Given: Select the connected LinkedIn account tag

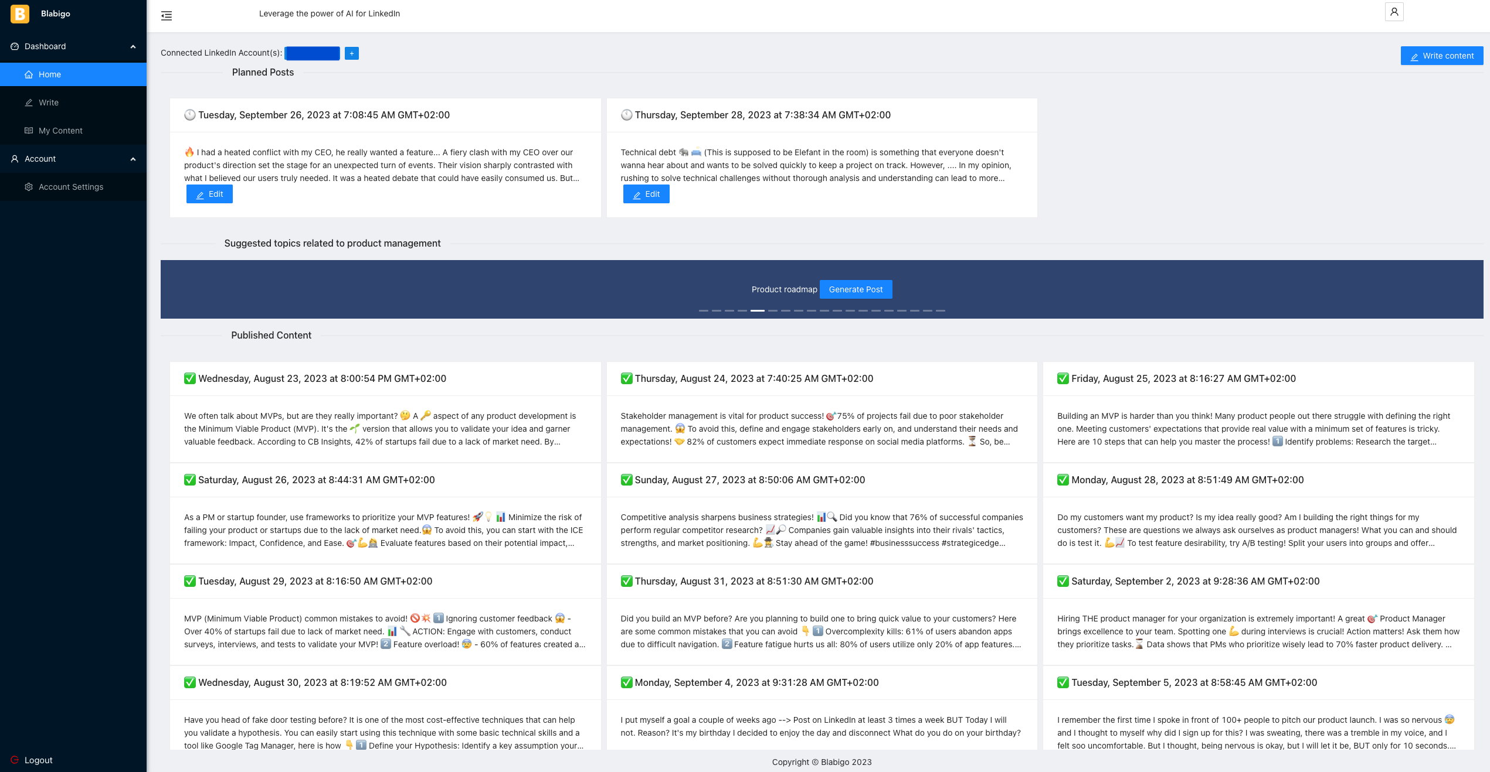Looking at the screenshot, I should [312, 53].
